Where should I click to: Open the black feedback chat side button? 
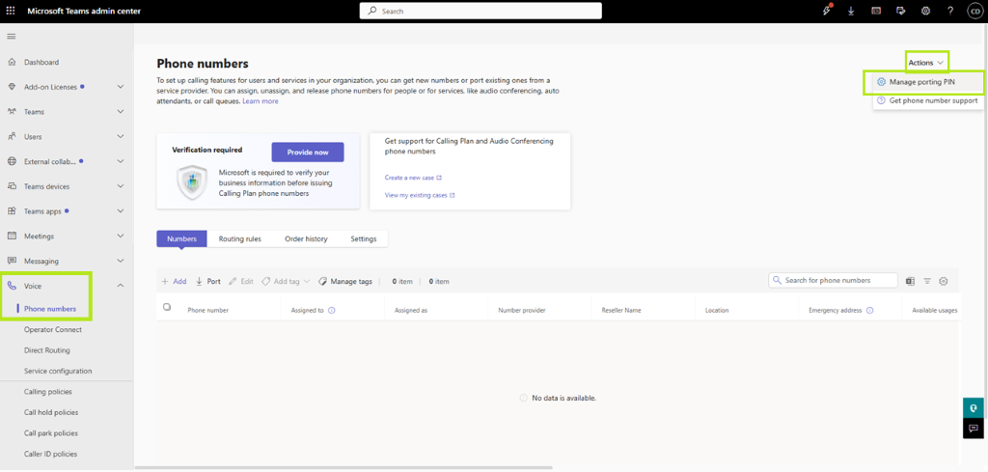tap(973, 429)
